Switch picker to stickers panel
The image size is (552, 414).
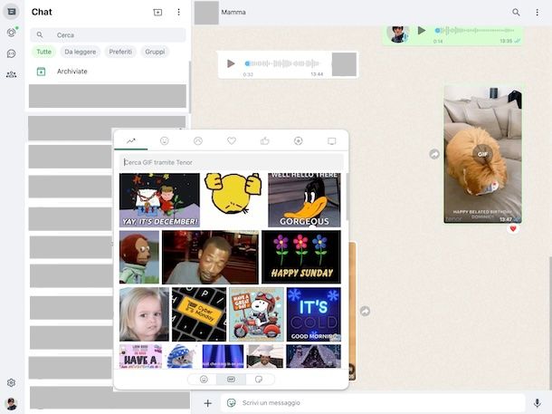click(259, 379)
